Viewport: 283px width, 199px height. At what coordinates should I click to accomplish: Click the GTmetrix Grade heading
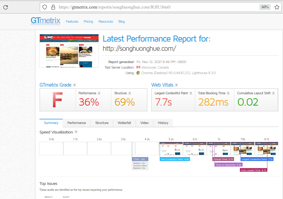(55, 85)
